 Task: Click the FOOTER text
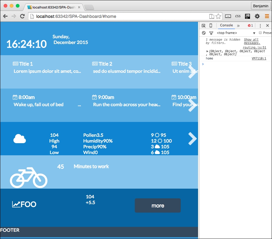point(10,230)
